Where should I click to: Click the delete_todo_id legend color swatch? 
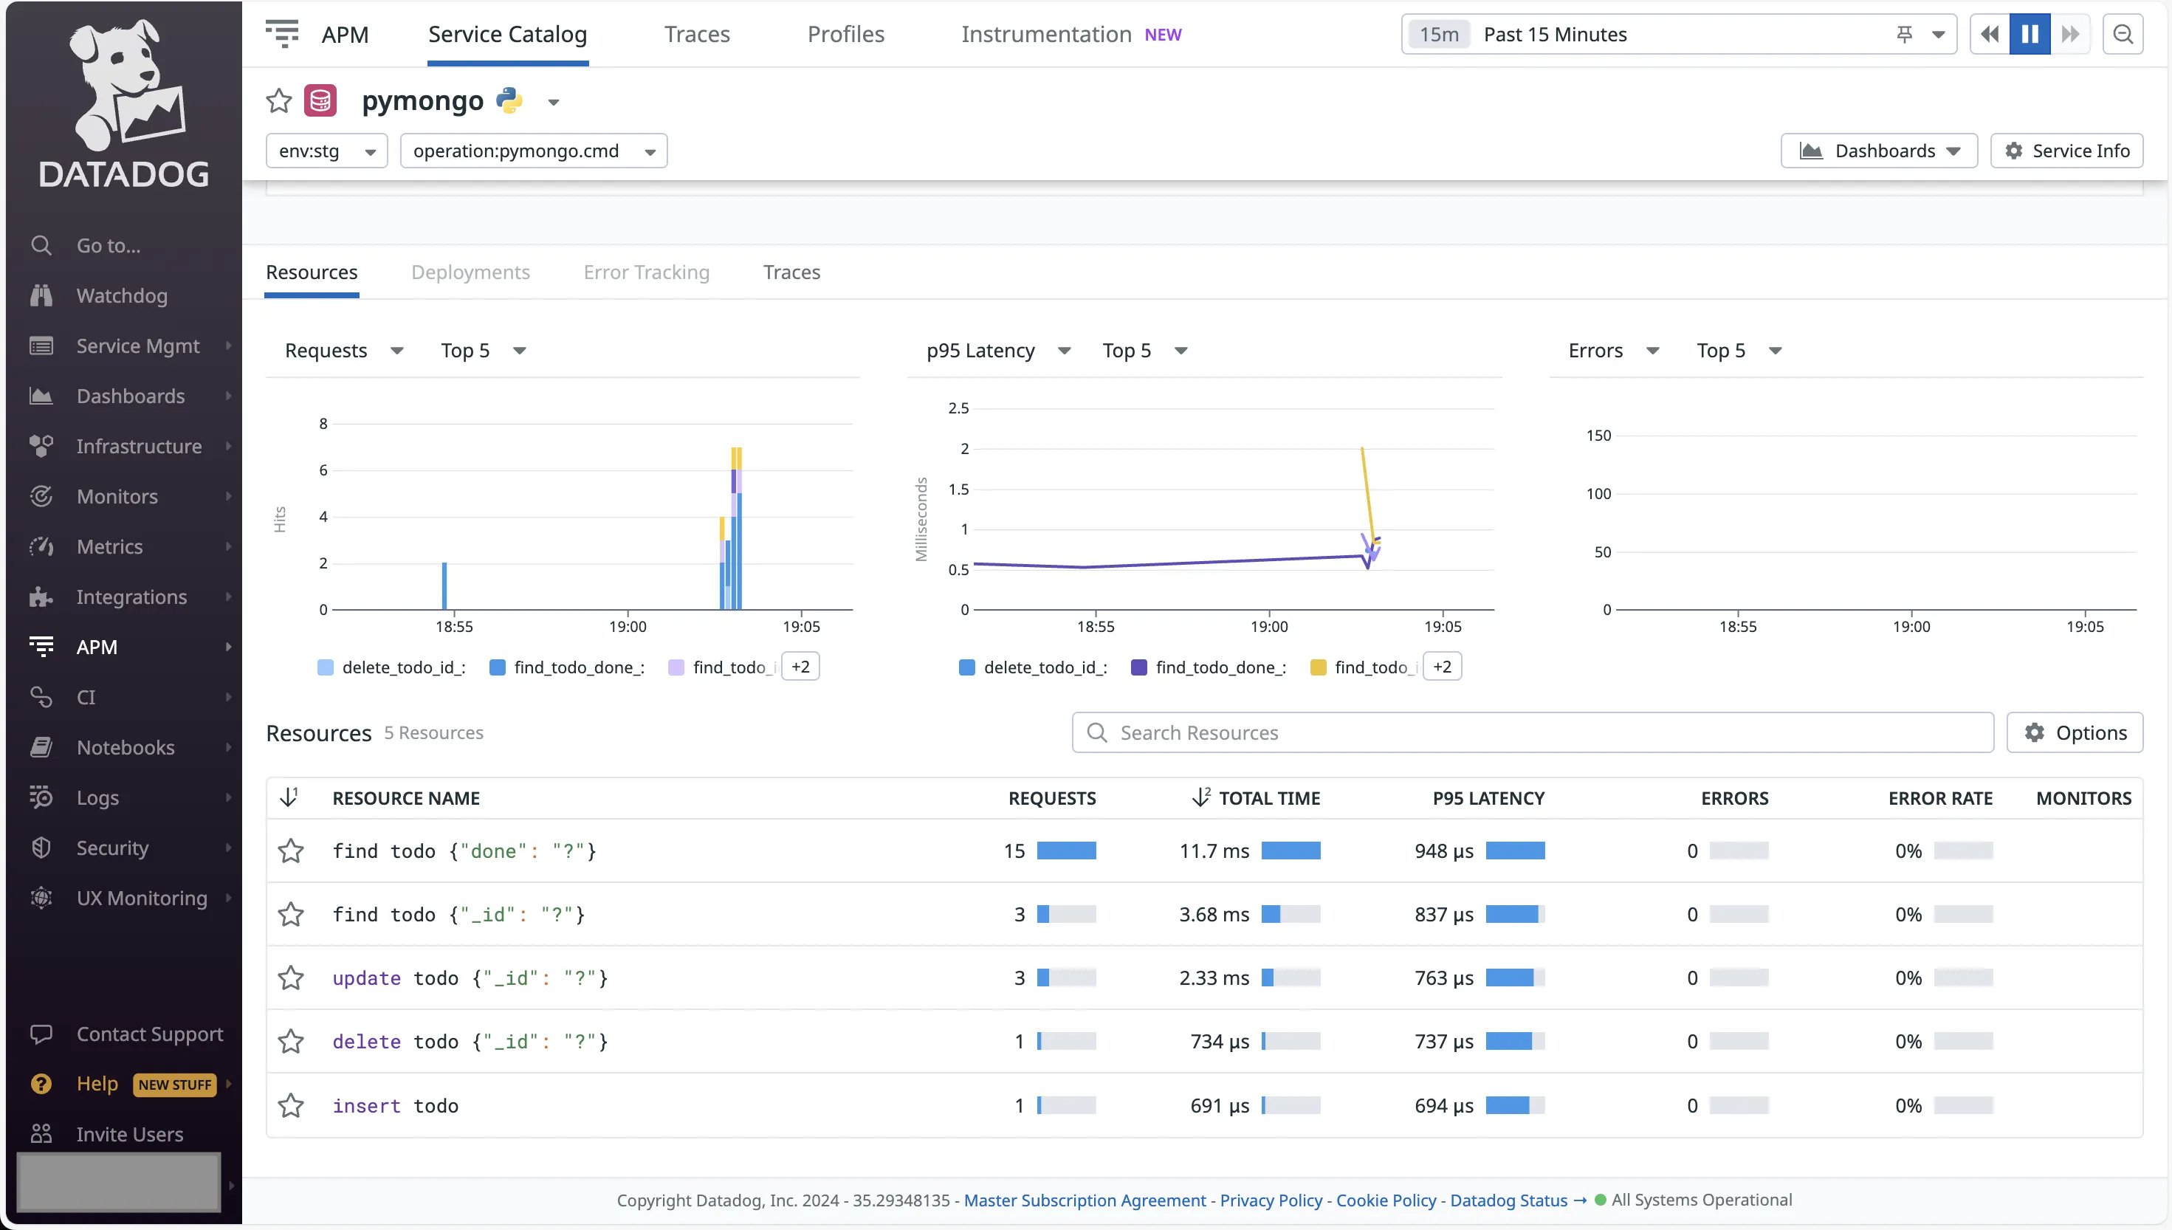pos(325,667)
